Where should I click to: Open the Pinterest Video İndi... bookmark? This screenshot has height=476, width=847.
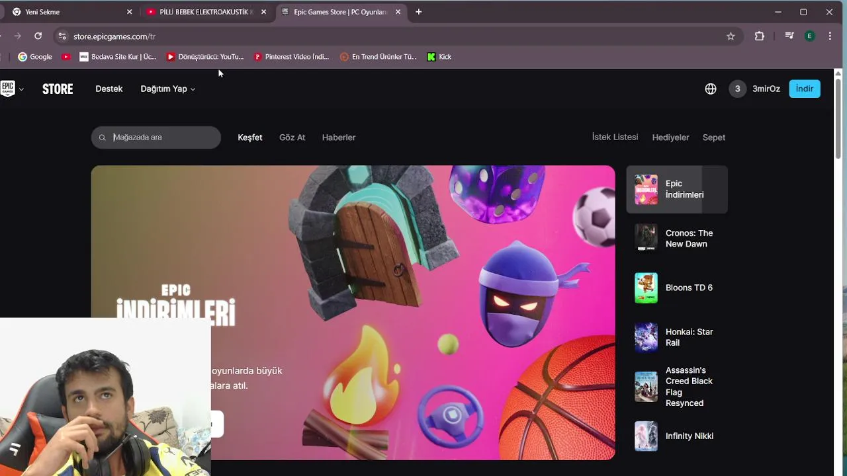click(x=292, y=57)
